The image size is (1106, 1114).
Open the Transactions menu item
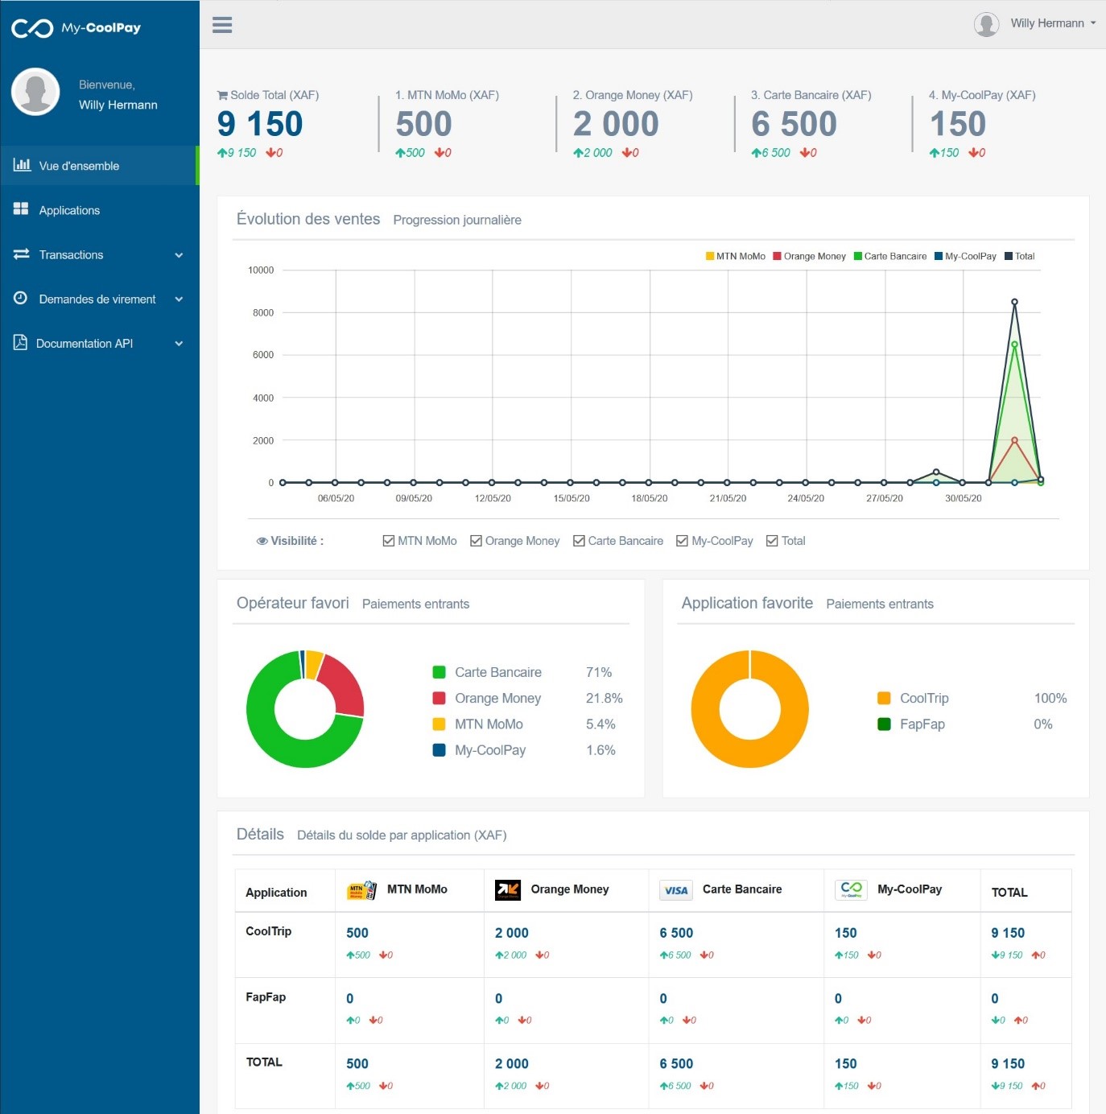[100, 254]
